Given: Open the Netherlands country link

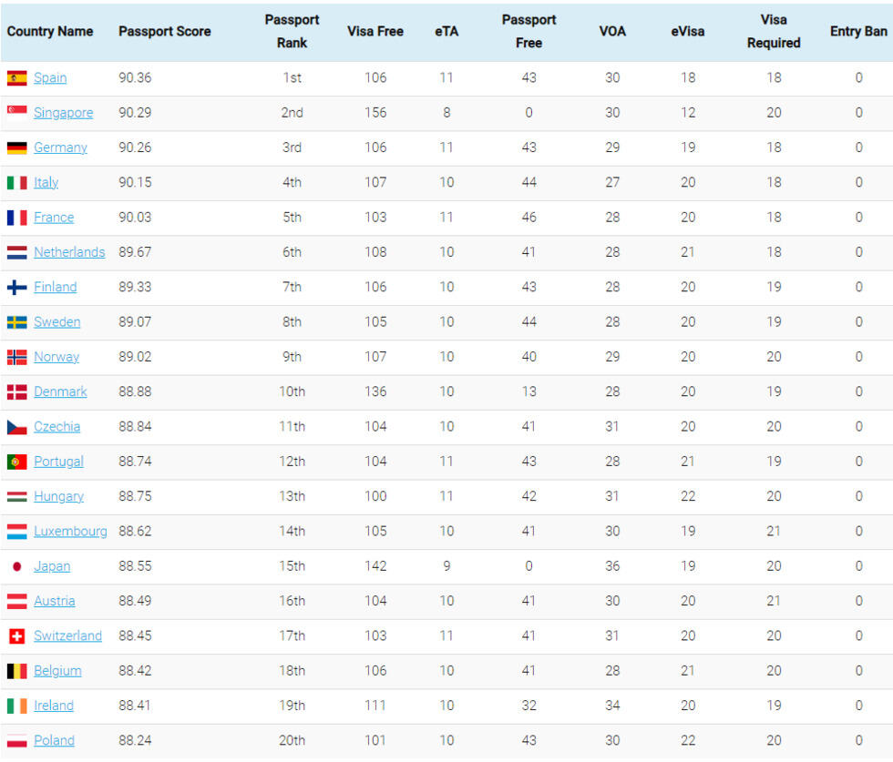Looking at the screenshot, I should 69,252.
